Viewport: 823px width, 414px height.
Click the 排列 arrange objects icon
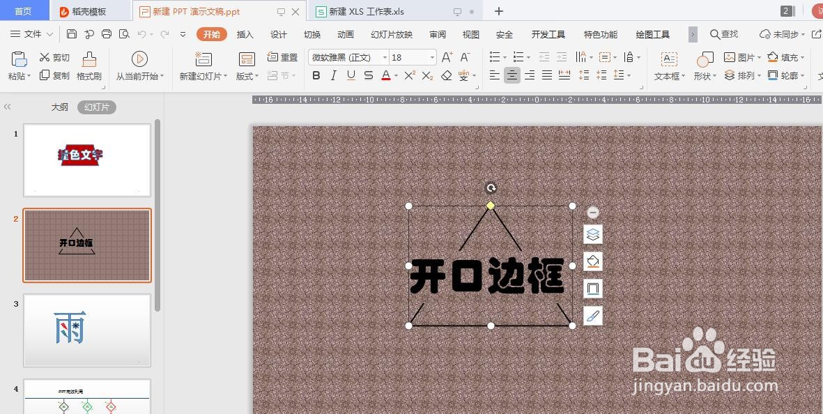(x=741, y=75)
